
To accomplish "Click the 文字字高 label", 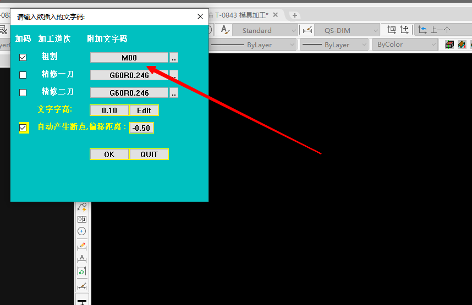I will 55,109.
